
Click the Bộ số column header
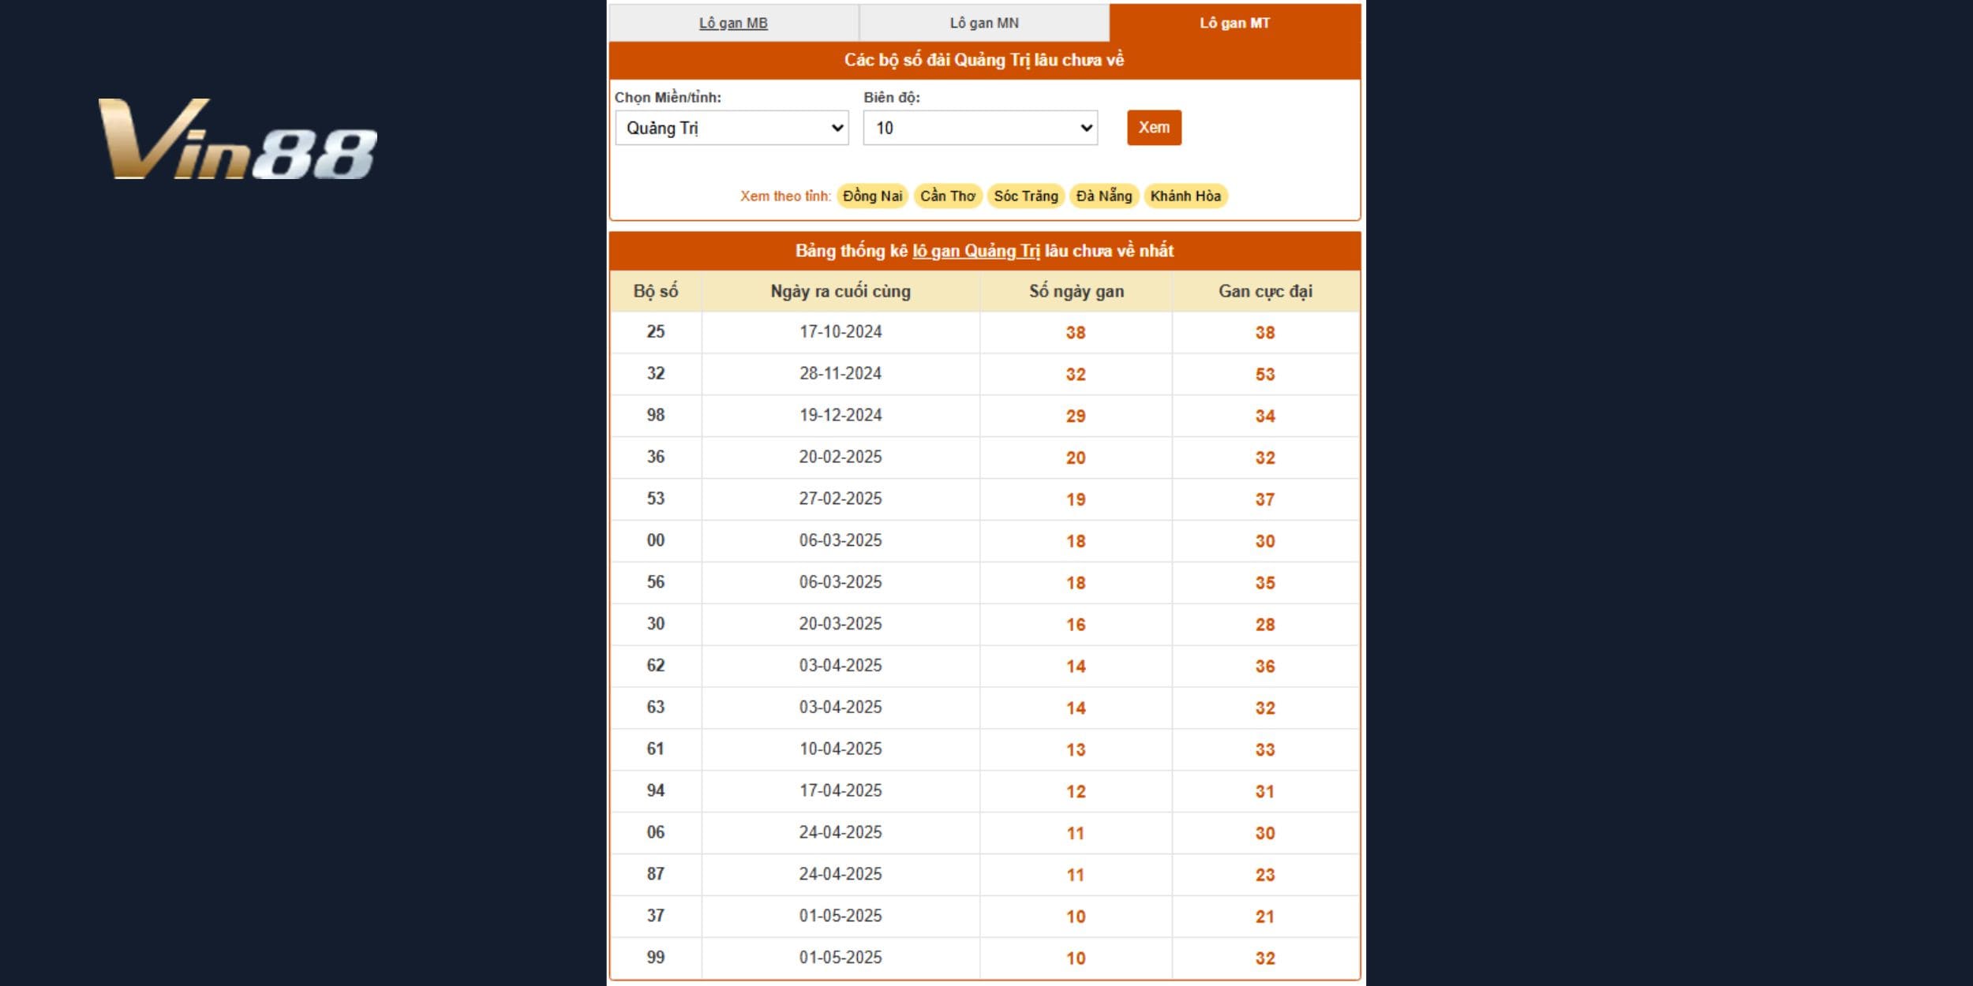[x=656, y=291]
